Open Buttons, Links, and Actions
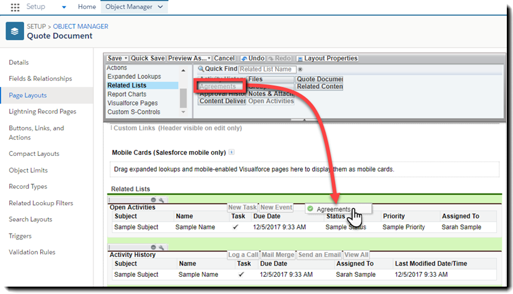The height and width of the screenshot is (294, 513). click(x=36, y=133)
